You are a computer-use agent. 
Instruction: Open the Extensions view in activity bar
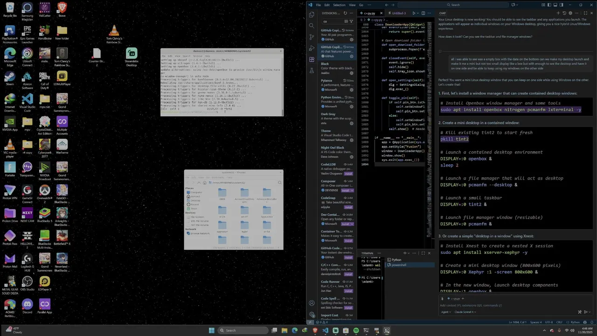[312, 59]
